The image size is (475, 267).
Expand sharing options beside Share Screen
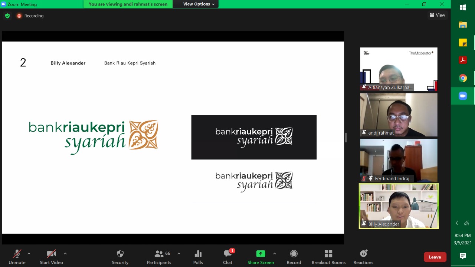click(x=275, y=254)
